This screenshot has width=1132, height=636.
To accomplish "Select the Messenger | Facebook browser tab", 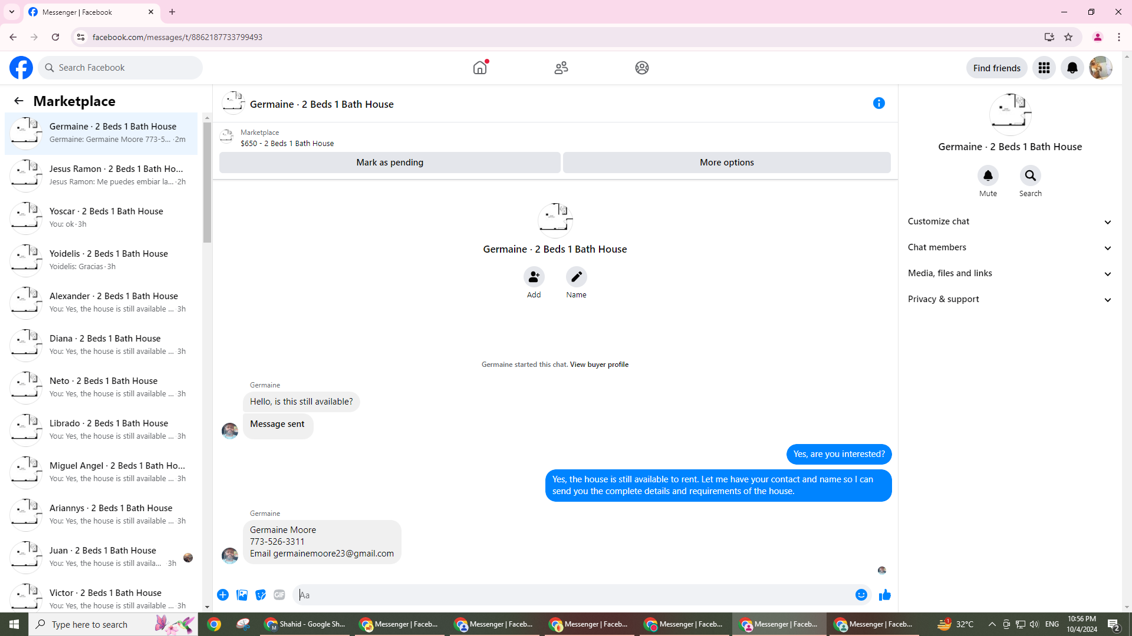I will click(91, 12).
